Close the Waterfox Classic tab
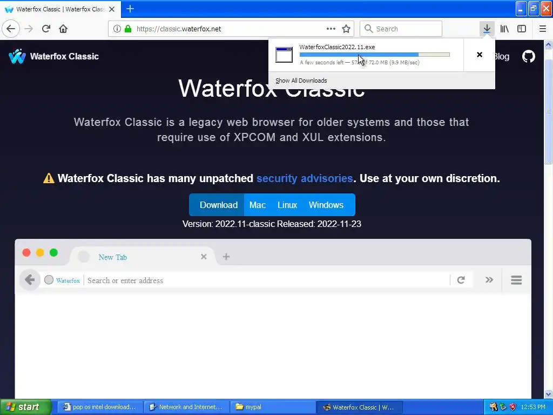Image resolution: width=553 pixels, height=415 pixels. (112, 9)
